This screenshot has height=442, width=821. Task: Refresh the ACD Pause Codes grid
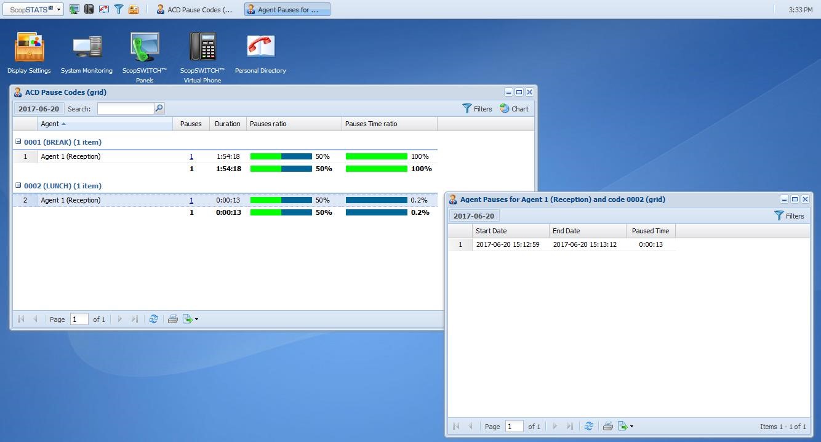pos(154,319)
